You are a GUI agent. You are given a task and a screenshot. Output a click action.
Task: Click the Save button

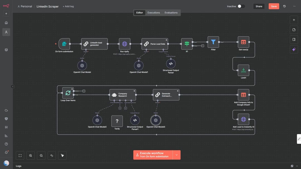pyautogui.click(x=274, y=6)
